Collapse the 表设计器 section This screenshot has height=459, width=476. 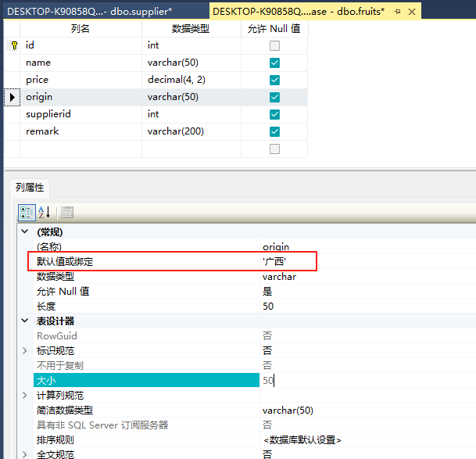coord(24,321)
